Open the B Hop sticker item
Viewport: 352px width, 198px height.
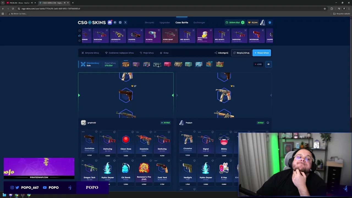224,172
